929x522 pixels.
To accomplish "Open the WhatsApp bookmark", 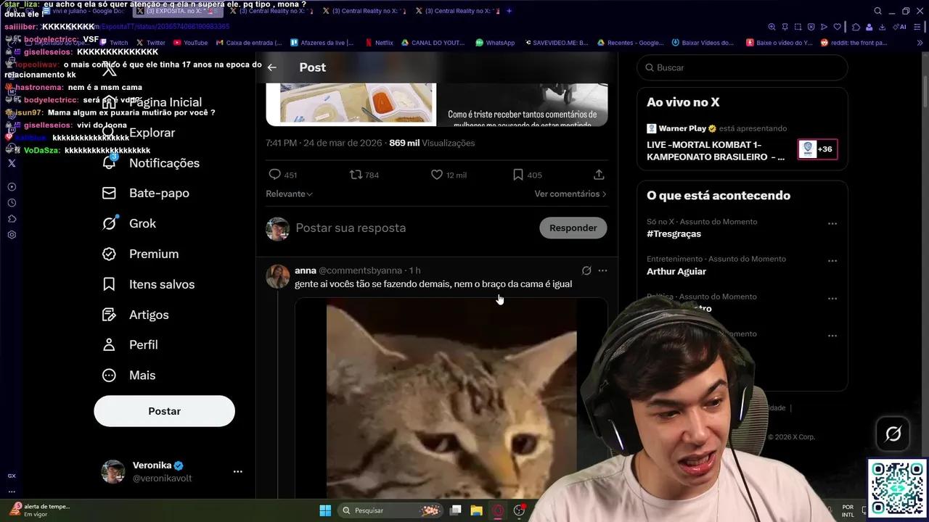I will [x=495, y=43].
